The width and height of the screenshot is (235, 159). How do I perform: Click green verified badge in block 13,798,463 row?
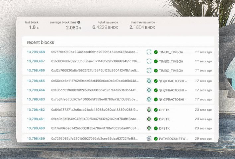tap(156, 100)
